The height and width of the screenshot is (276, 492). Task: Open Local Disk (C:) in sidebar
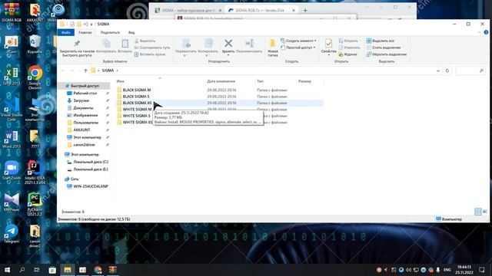coord(91,162)
